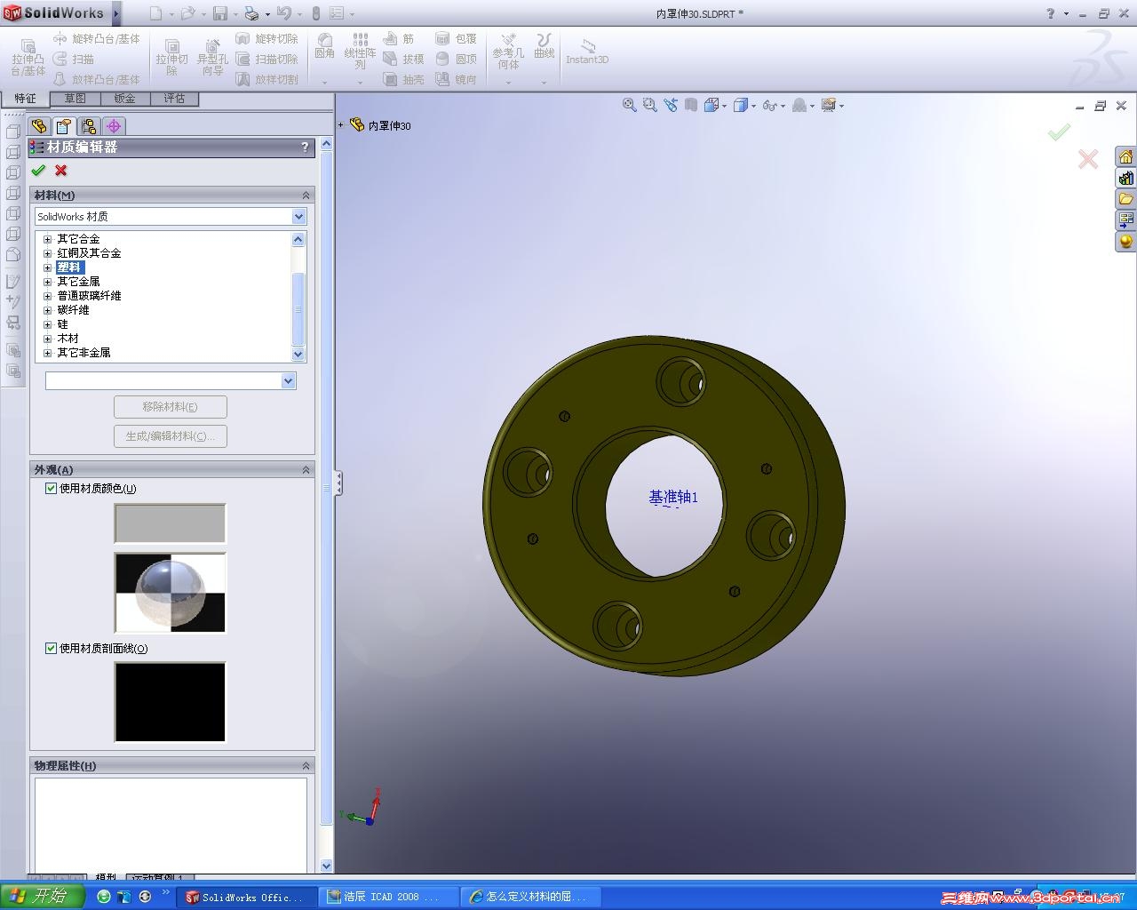The height and width of the screenshot is (910, 1137).
Task: Open the Design Library task pane
Action: click(1125, 179)
